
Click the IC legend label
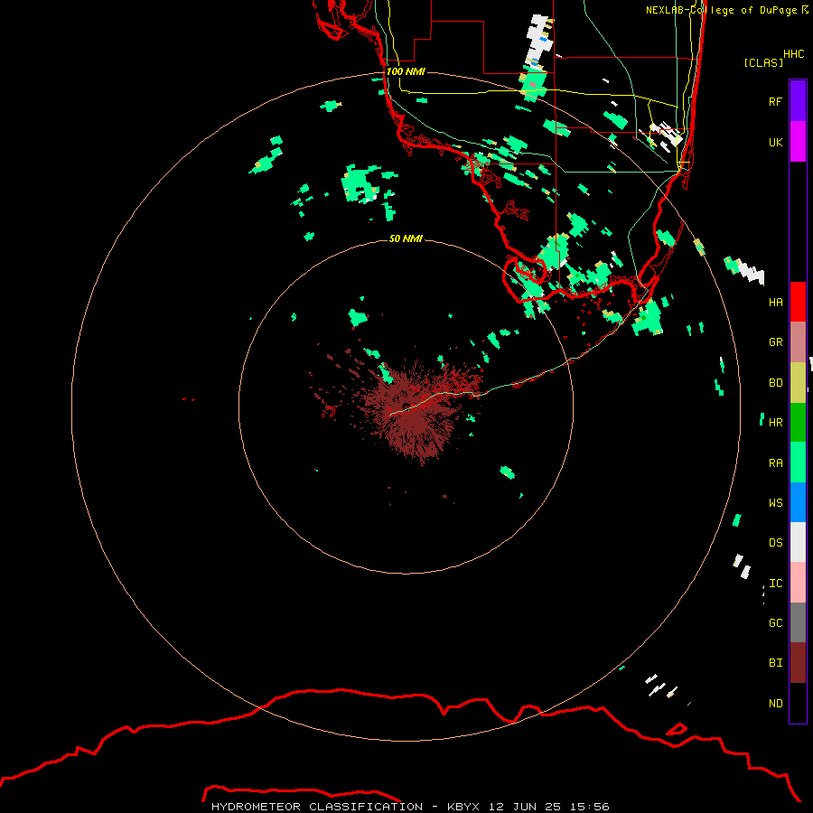tap(775, 584)
